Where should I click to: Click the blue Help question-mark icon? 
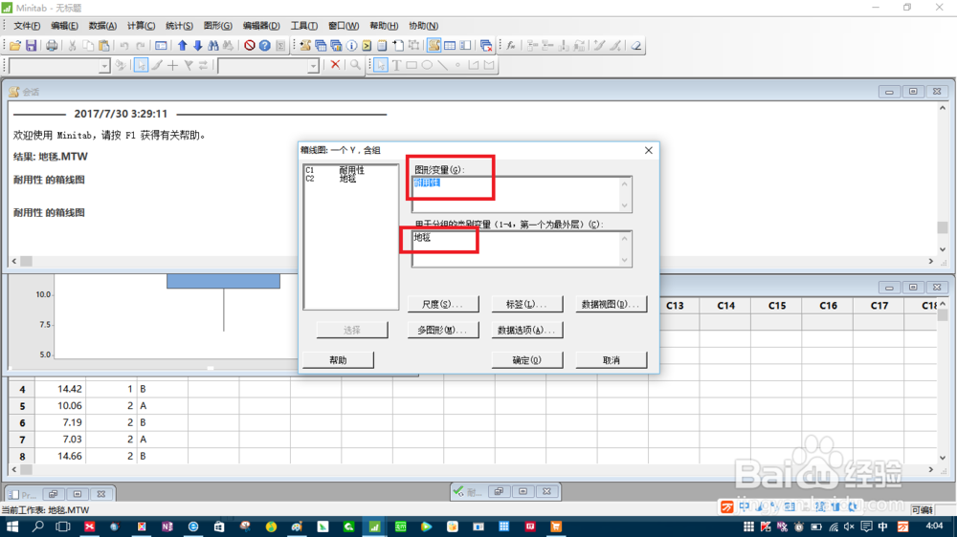264,46
